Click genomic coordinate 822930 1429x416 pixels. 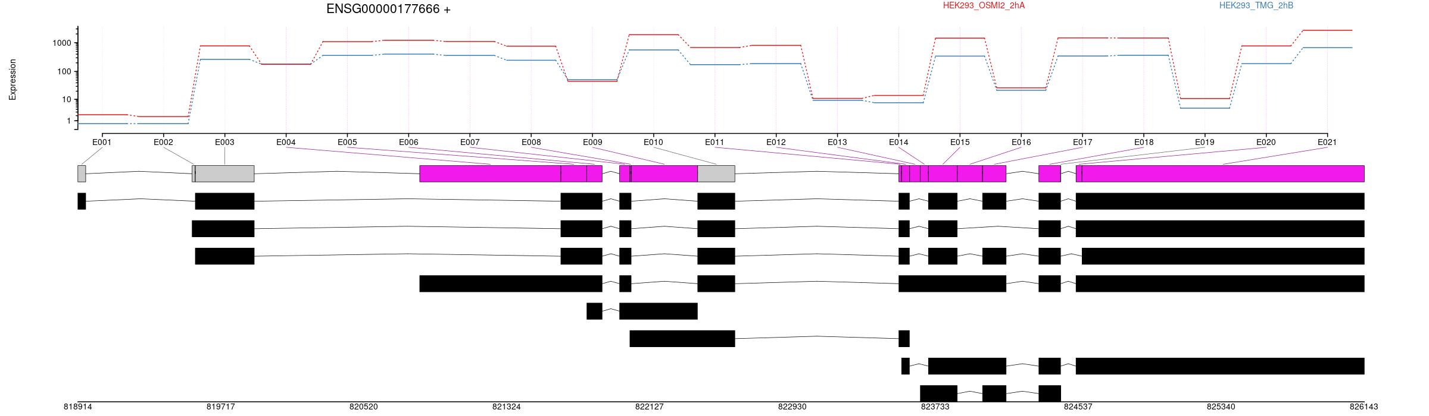[792, 407]
